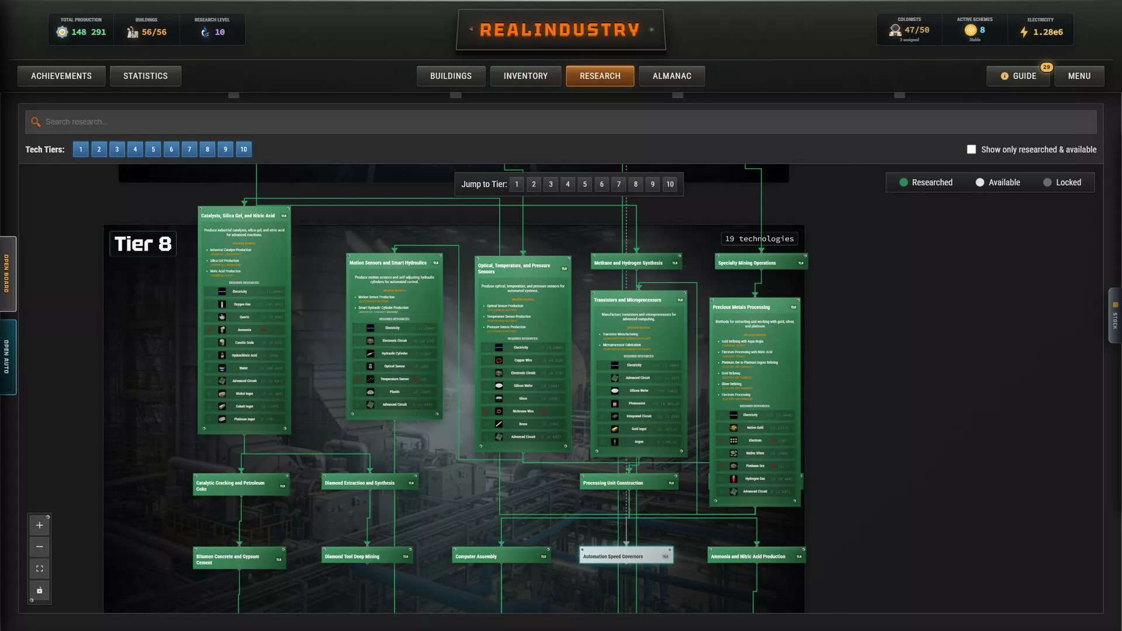1122x631 pixels.
Task: Click the search magnifier icon
Action: pyautogui.click(x=36, y=122)
